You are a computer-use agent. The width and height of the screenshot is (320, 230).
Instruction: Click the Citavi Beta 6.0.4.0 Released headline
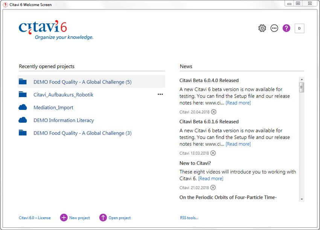(209, 81)
